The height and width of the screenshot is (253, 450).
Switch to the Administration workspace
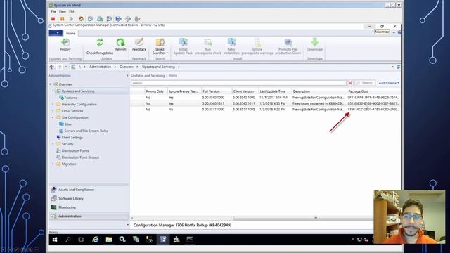(89, 216)
